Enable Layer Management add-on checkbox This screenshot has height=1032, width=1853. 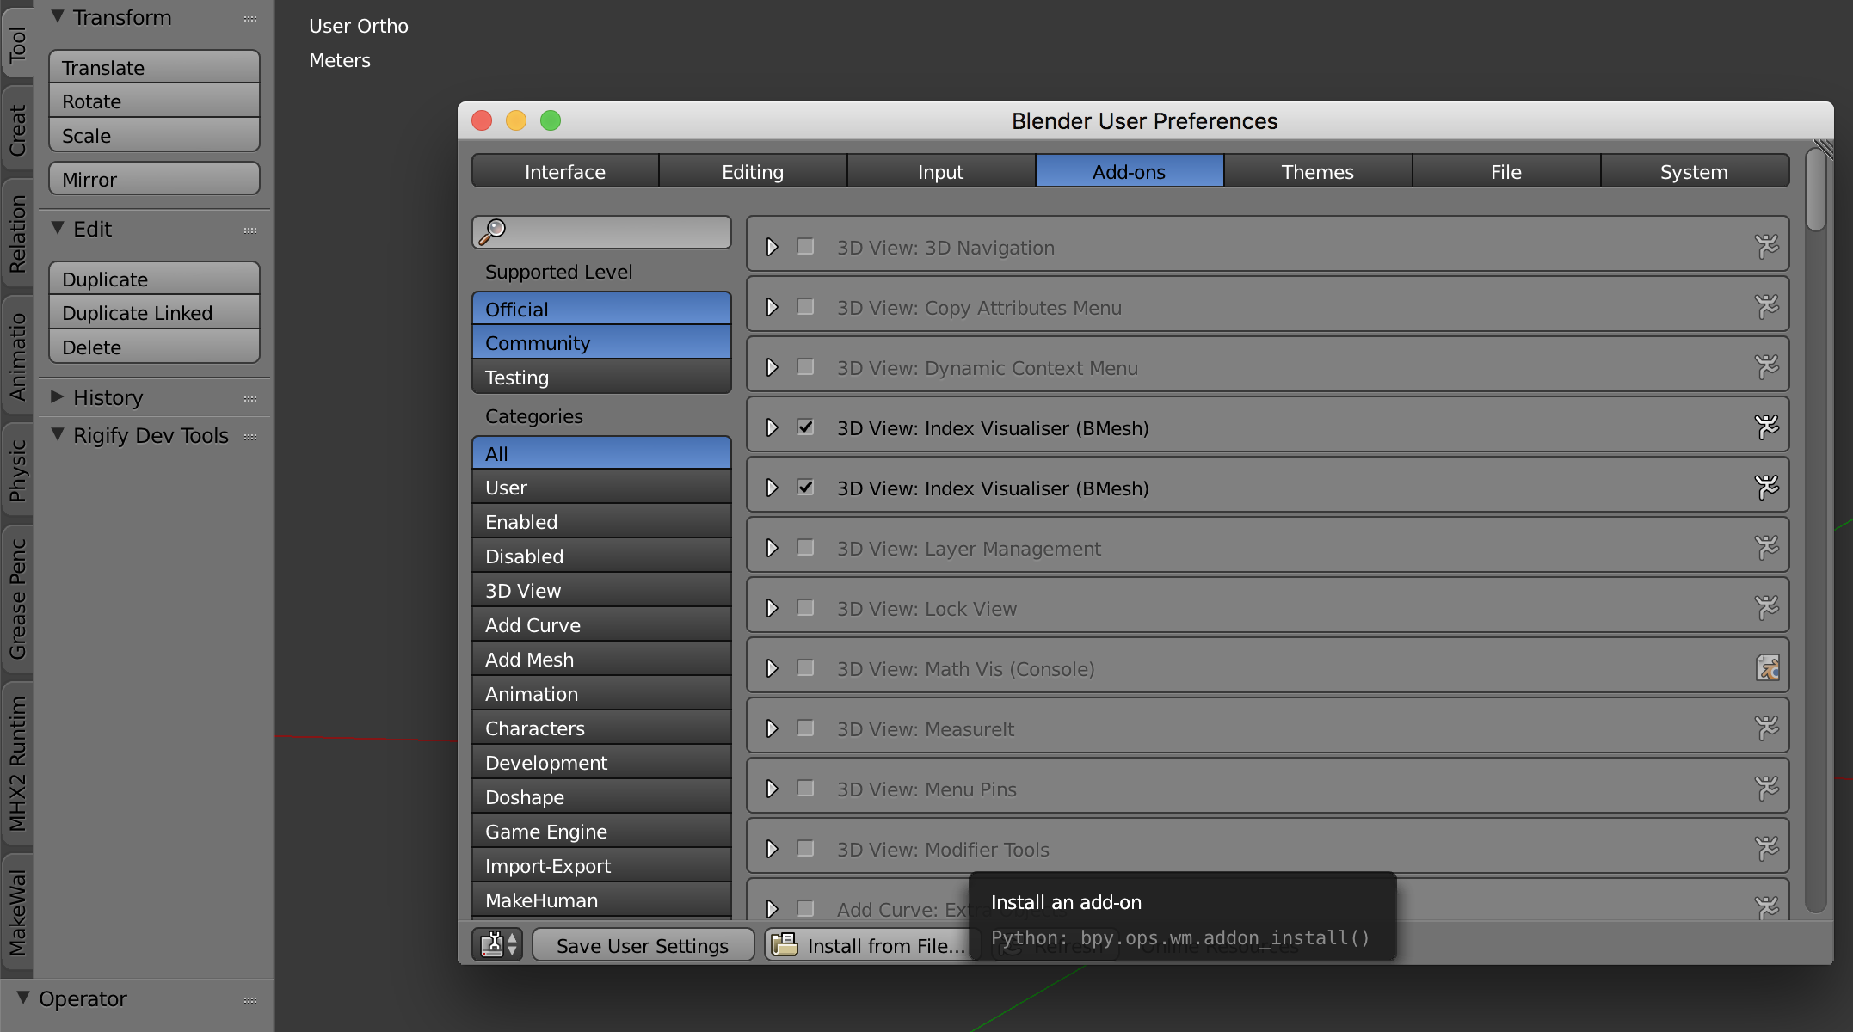[x=805, y=548]
